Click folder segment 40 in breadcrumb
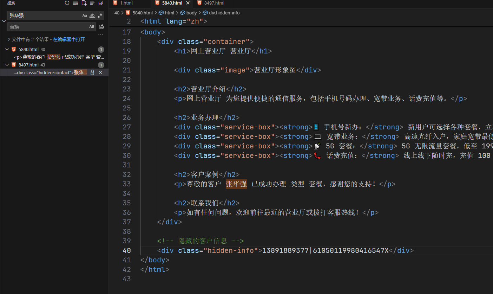Screen dimensions: 493x294 click(x=117, y=13)
